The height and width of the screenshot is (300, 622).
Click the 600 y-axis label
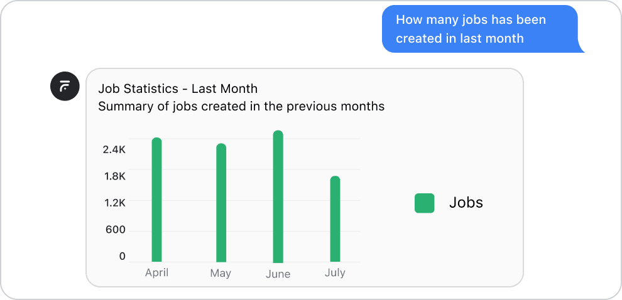(115, 230)
